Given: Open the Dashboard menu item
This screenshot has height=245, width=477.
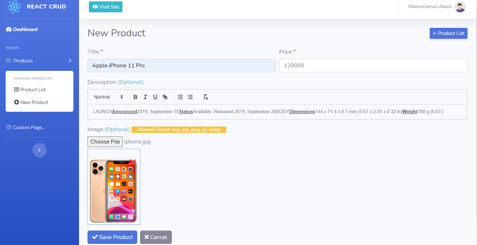Looking at the screenshot, I should pyautogui.click(x=25, y=29).
